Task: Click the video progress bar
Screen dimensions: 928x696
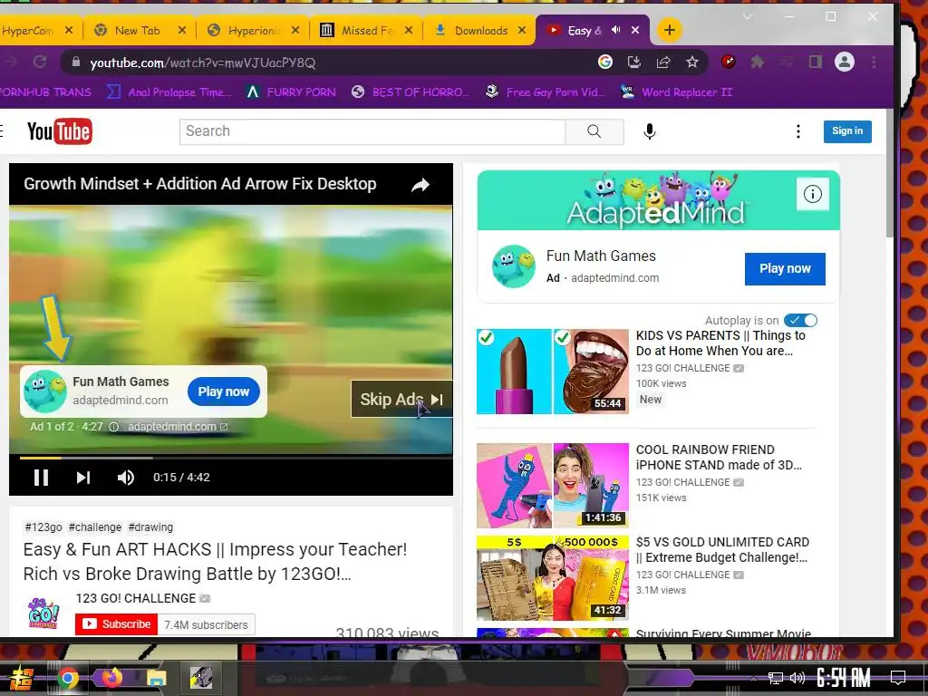Action: coord(237,458)
